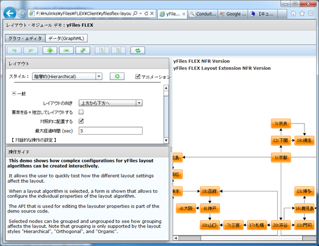Click the undo arrow toolbar icon

pos(14,50)
